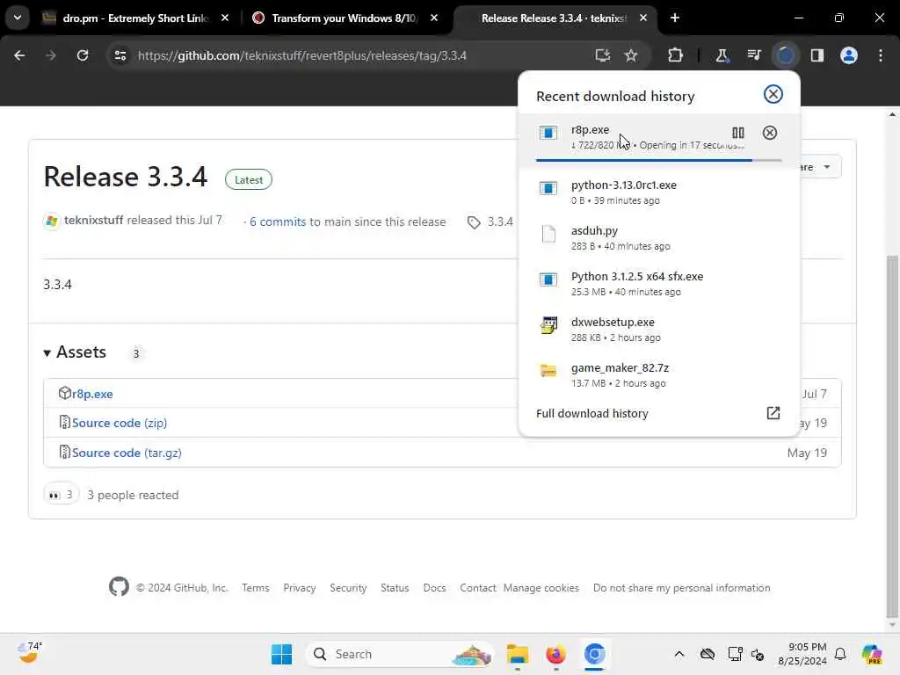Download Source code (tar.gz)
This screenshot has width=900, height=675.
127,453
